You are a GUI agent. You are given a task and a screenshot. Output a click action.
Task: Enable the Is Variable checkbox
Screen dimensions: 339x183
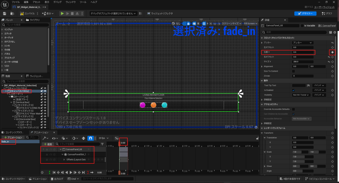pos(302,26)
